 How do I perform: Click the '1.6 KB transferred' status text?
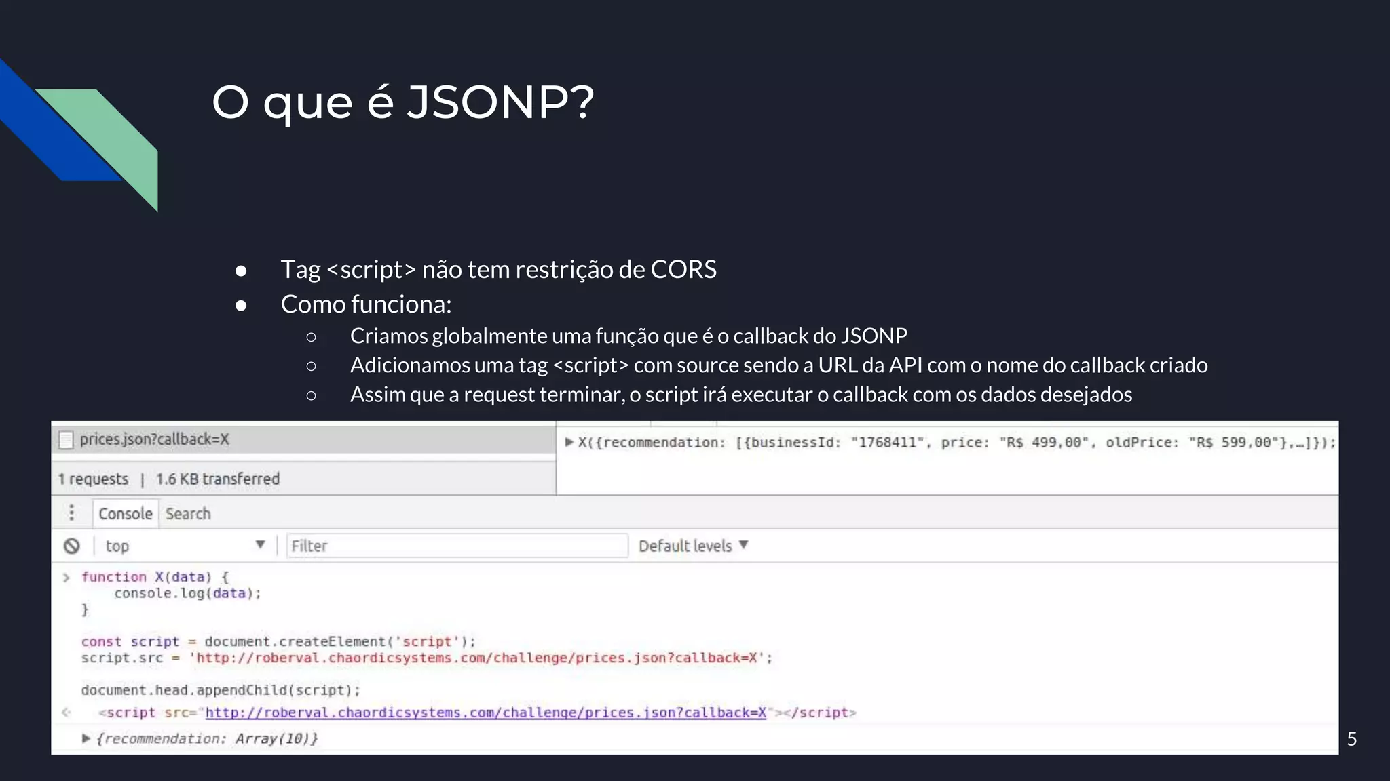(218, 479)
